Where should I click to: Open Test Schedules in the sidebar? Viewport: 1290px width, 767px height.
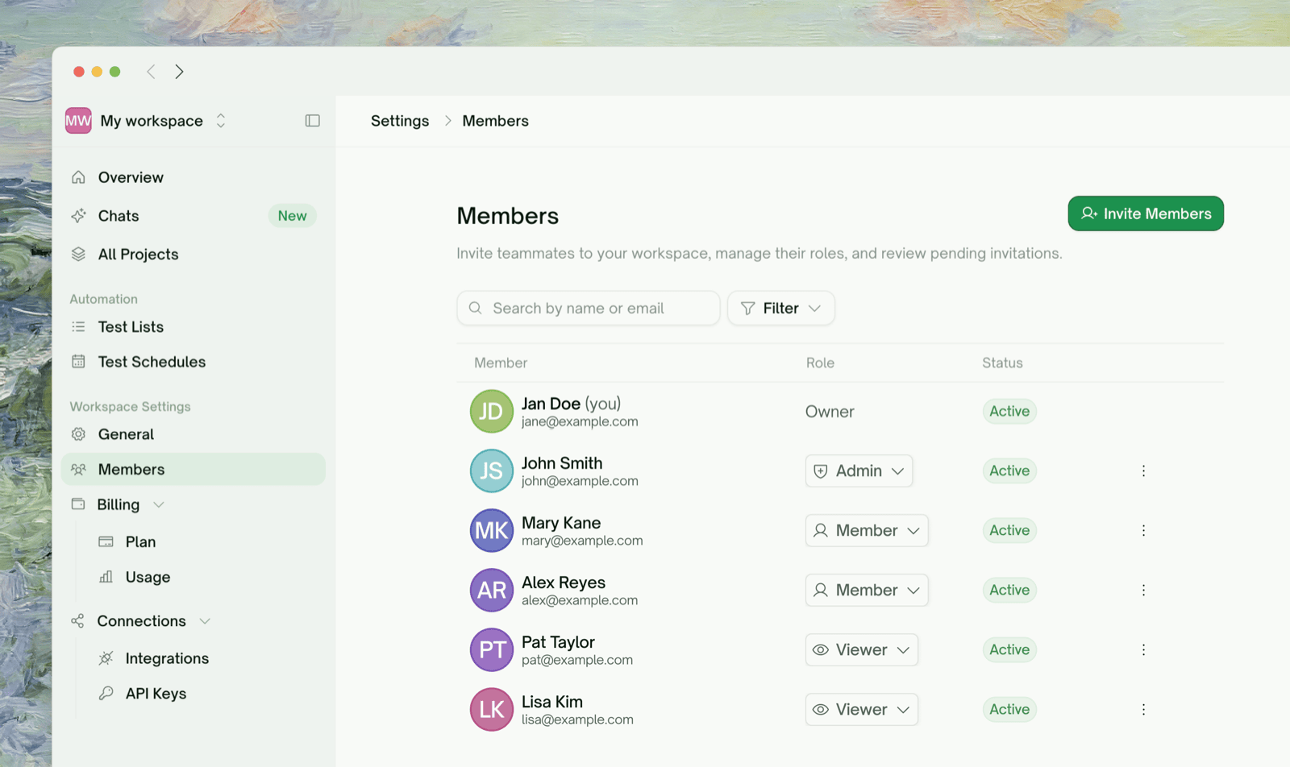point(193,362)
